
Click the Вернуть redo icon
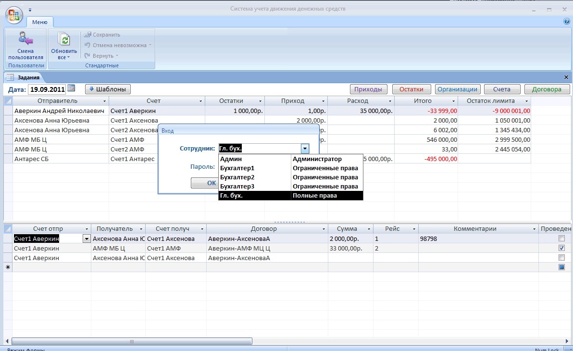(87, 56)
